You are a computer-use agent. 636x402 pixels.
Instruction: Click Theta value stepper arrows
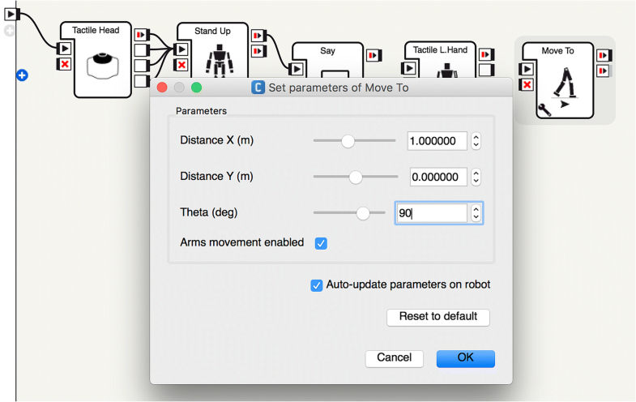(476, 213)
